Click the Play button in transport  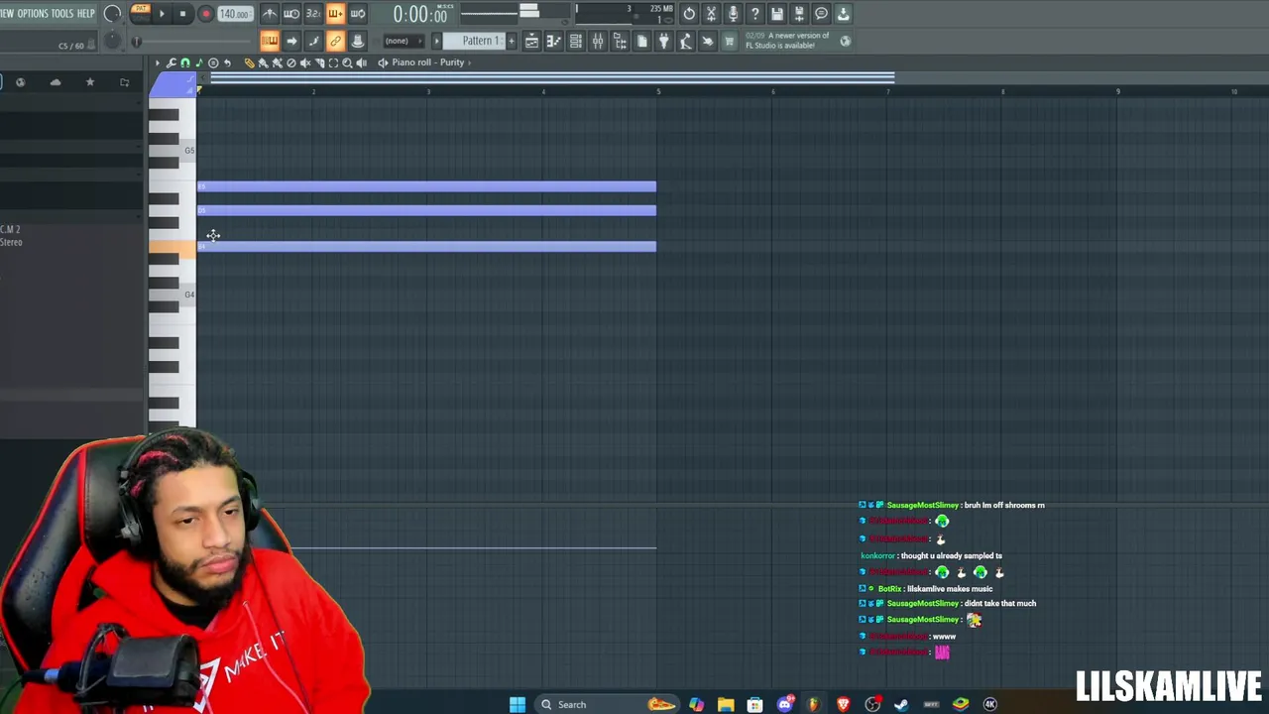click(162, 14)
